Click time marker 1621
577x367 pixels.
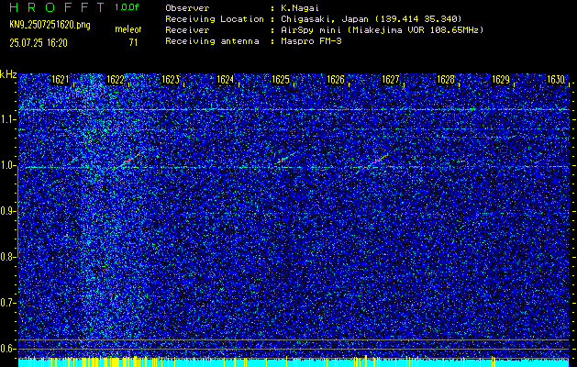pos(60,80)
